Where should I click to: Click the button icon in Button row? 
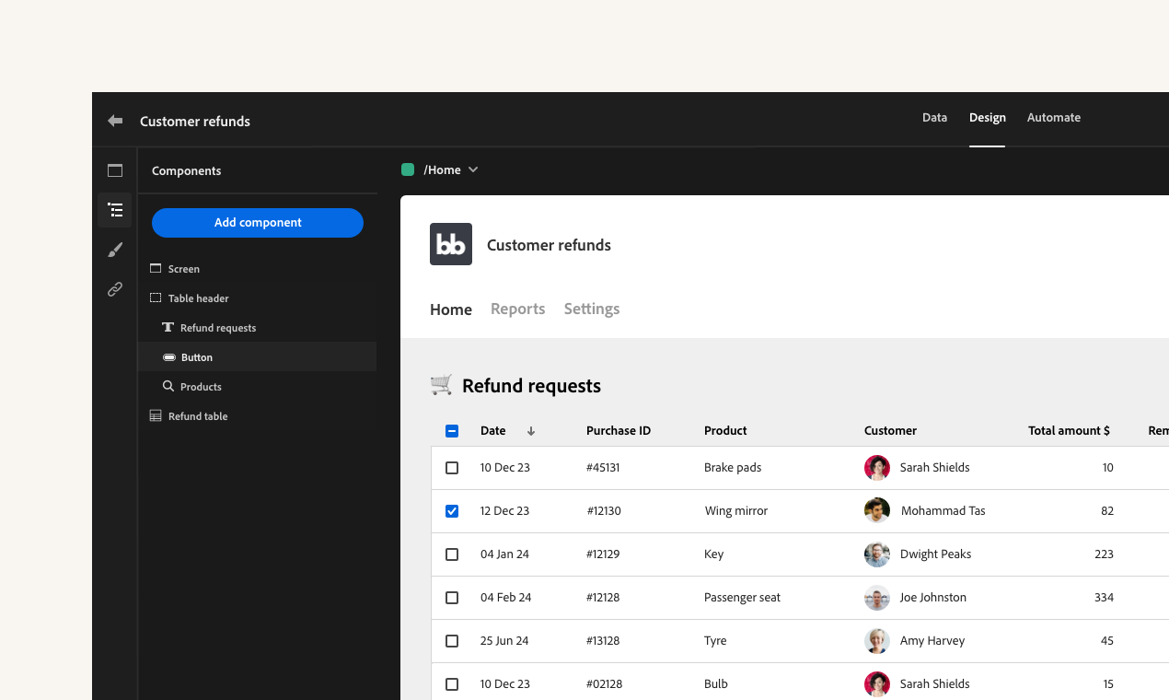(x=169, y=357)
